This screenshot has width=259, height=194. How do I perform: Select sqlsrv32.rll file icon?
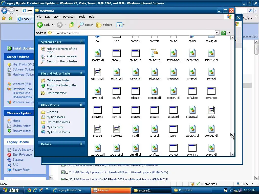click(x=97, y=72)
